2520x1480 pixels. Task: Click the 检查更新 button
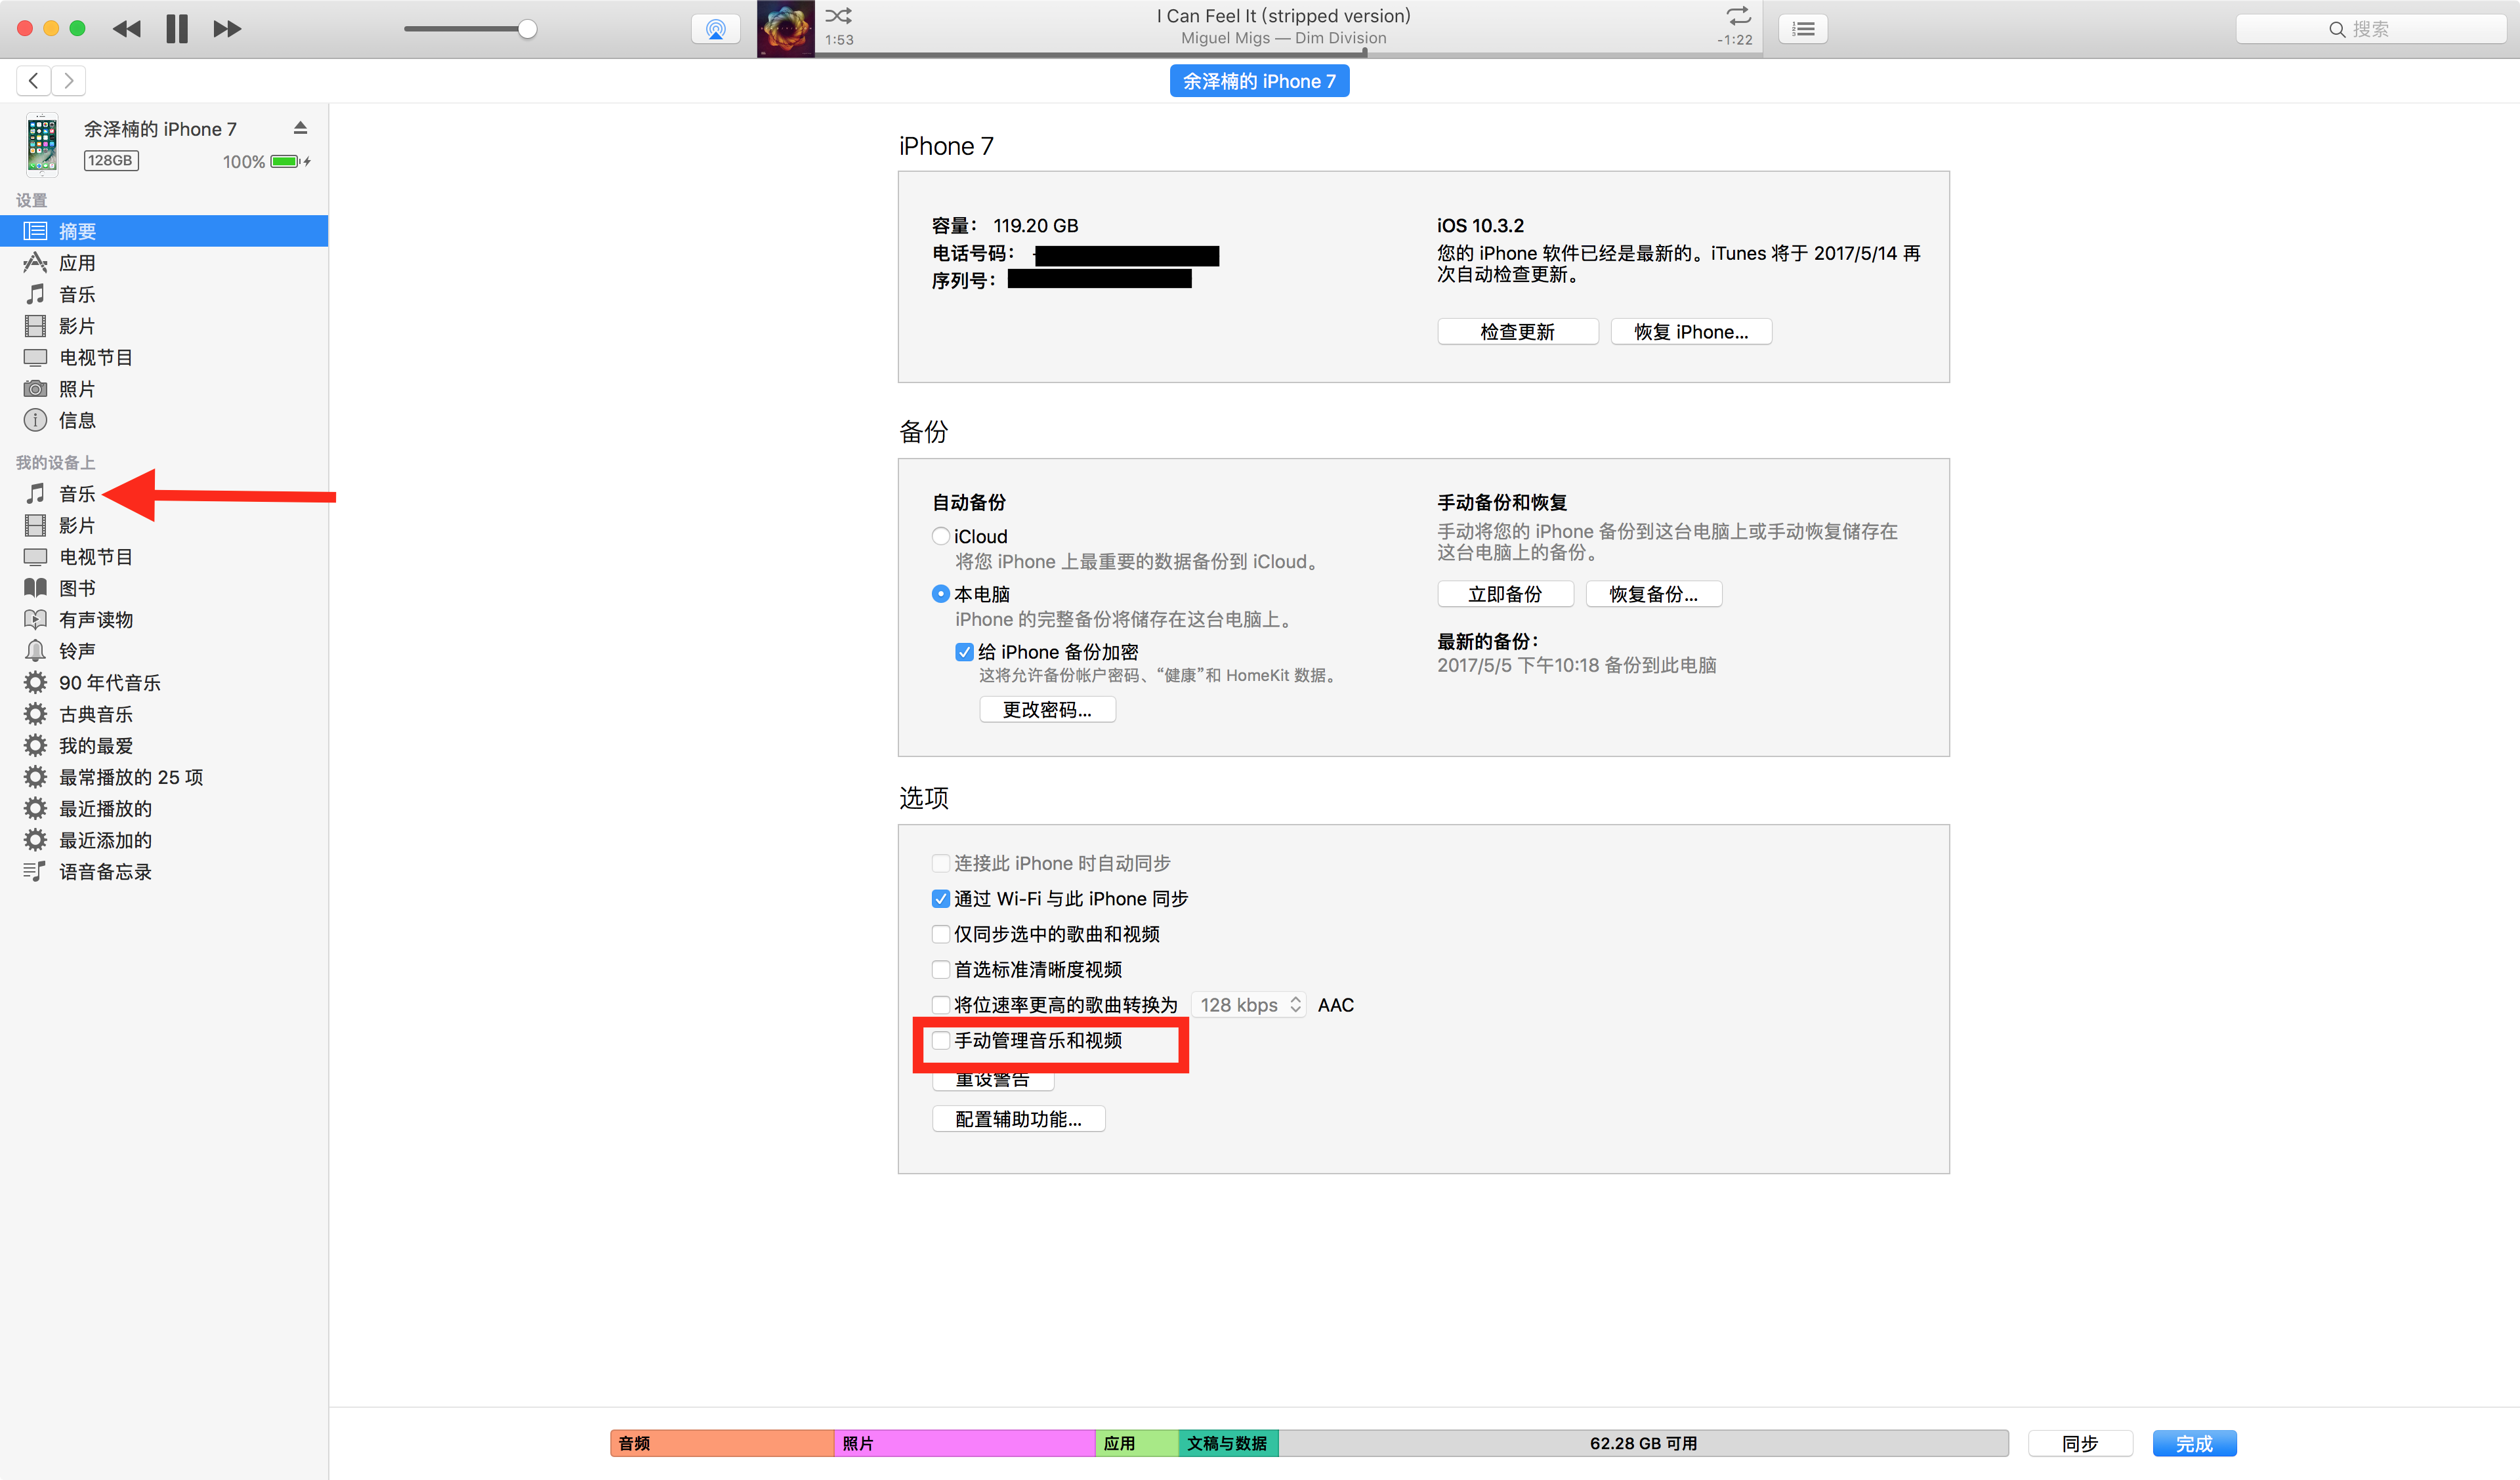(x=1517, y=332)
